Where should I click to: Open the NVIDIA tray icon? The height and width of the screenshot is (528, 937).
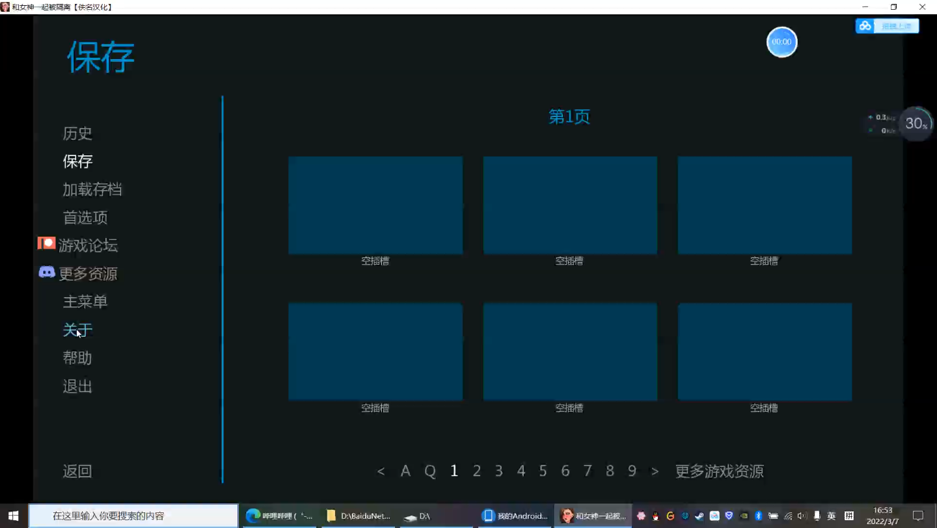pos(744,516)
